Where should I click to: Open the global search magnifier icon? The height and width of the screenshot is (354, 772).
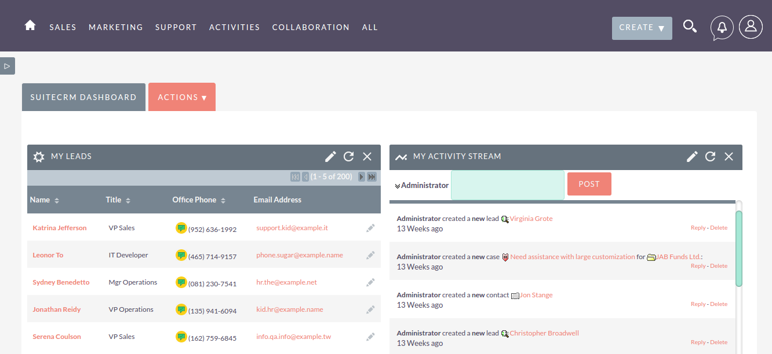(690, 26)
